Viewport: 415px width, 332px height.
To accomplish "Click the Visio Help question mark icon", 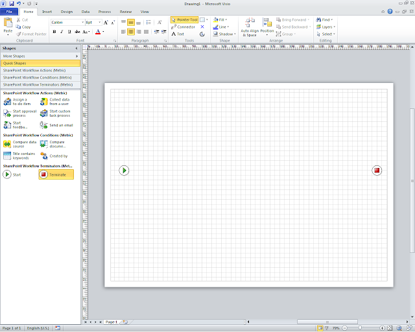I will coord(390,12).
